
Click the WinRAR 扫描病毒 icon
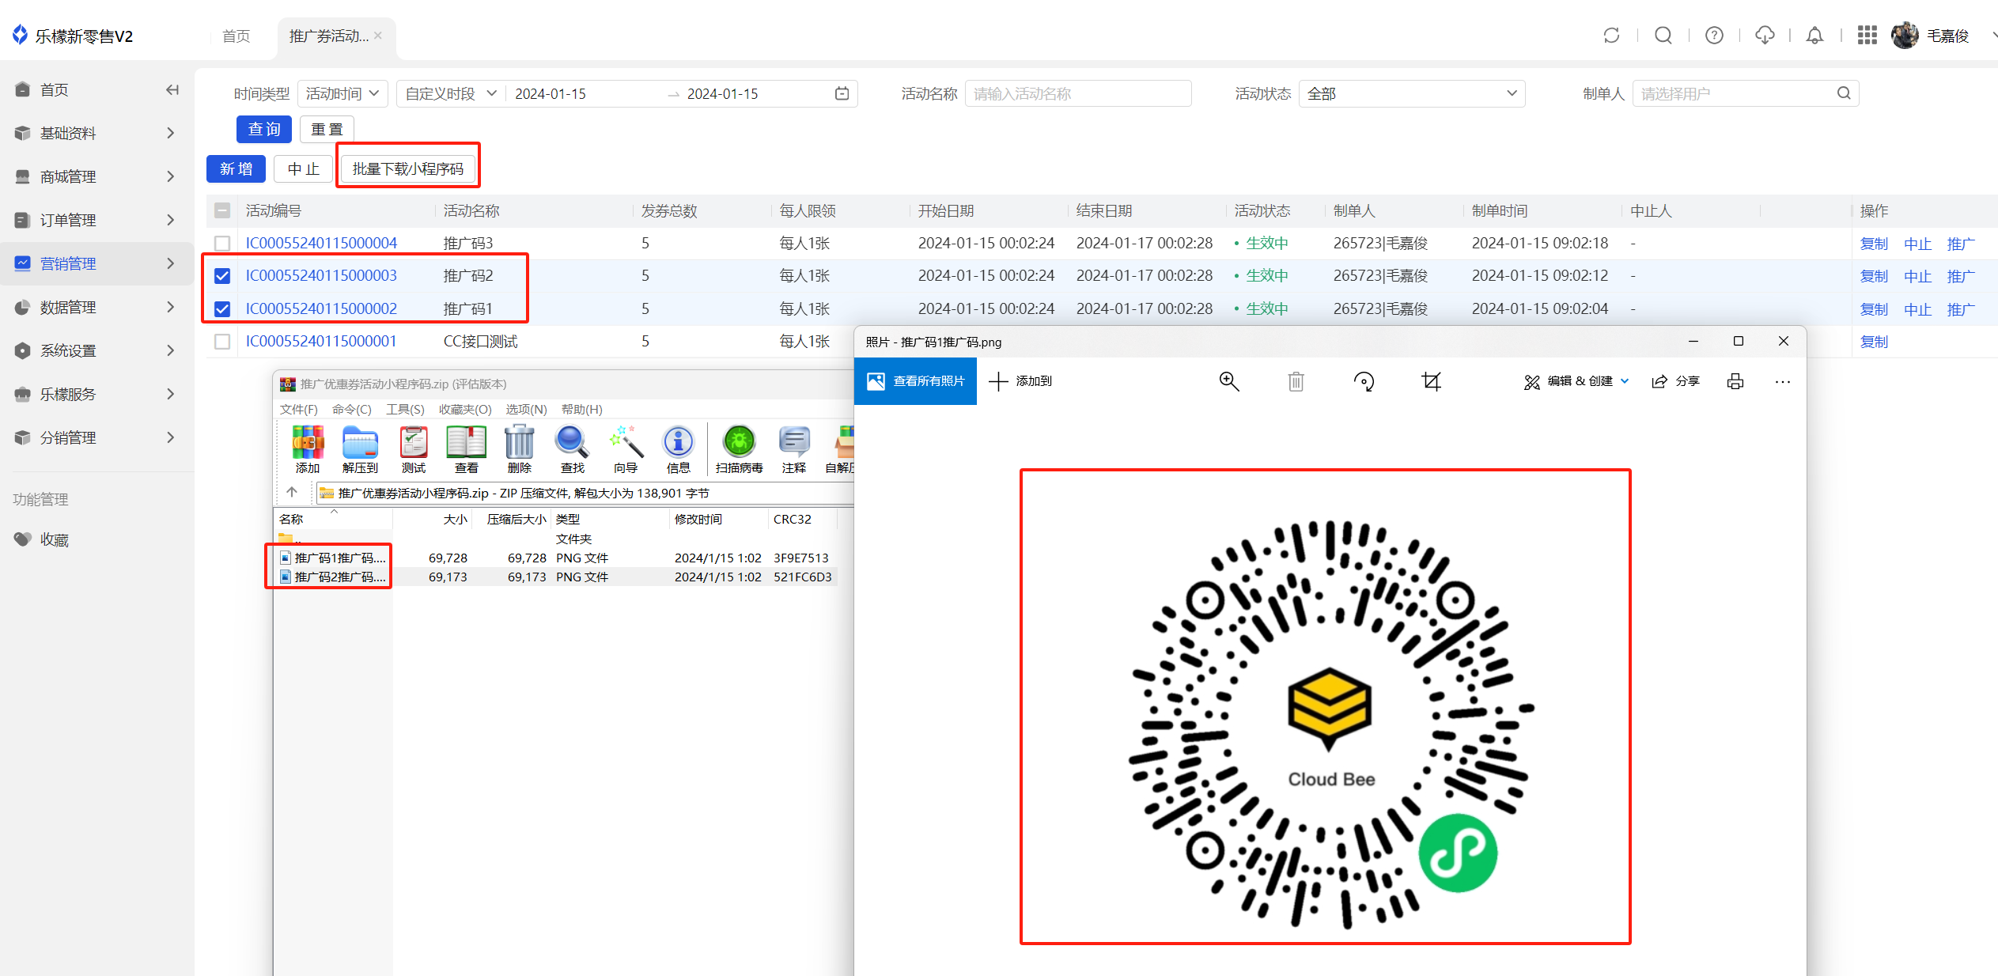tap(740, 450)
